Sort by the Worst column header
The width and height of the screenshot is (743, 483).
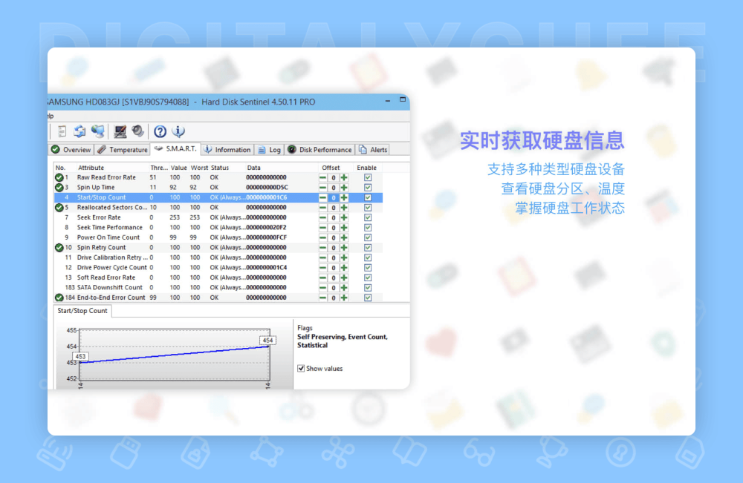pos(199,168)
